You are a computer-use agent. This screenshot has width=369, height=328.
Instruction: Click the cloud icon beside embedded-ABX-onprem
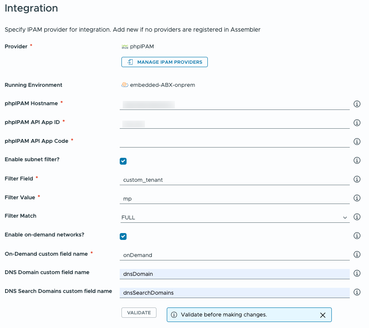point(124,85)
